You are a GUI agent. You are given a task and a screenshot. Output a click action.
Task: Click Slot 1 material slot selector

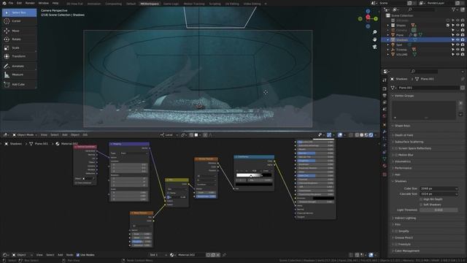point(158,255)
